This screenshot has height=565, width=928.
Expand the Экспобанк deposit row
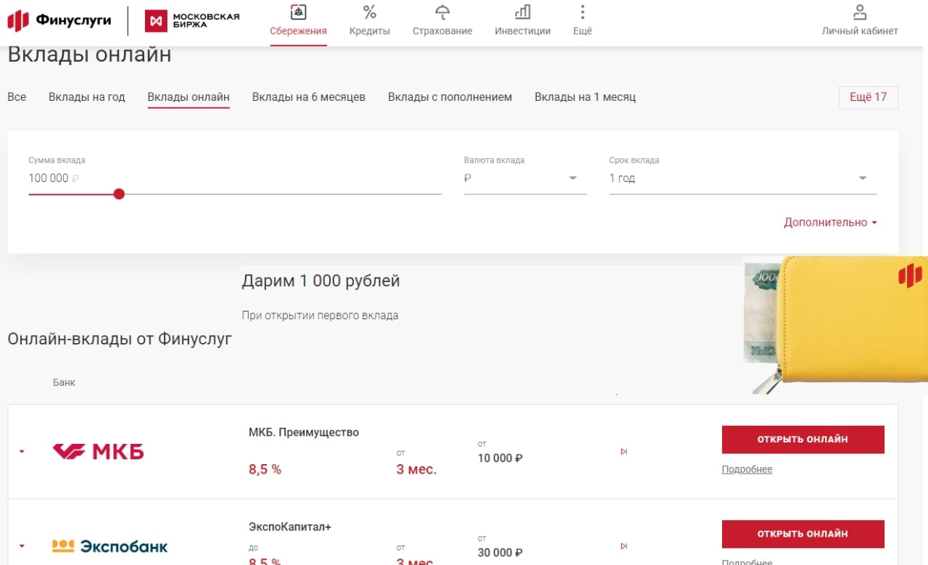[x=22, y=546]
